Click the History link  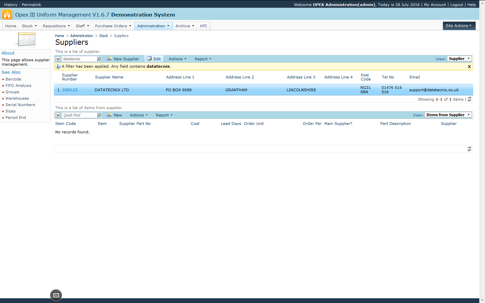coord(11,5)
